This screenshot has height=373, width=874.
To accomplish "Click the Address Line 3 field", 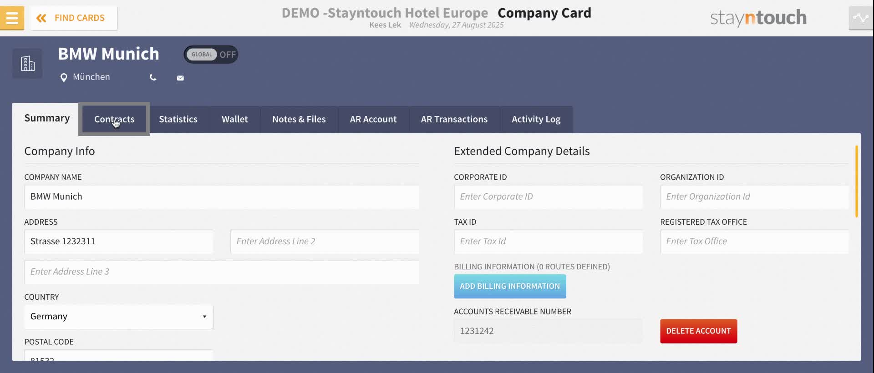I will coord(221,272).
